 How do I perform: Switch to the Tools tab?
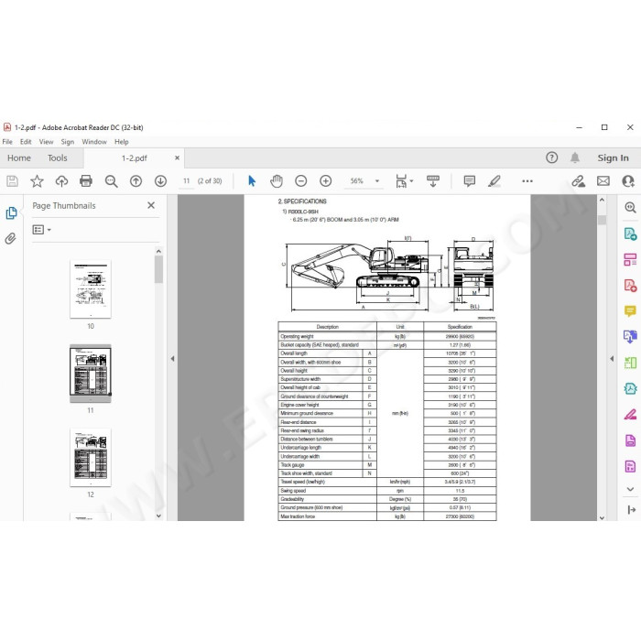tap(57, 158)
